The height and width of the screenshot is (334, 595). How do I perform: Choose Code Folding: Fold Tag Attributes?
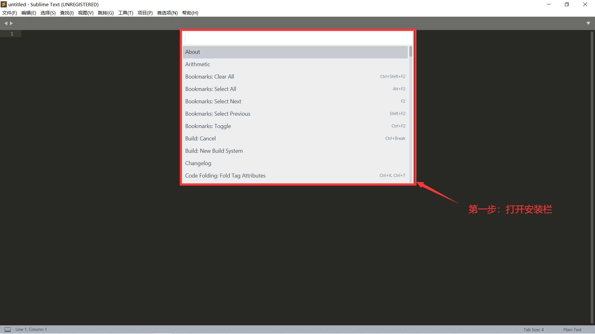coord(295,176)
